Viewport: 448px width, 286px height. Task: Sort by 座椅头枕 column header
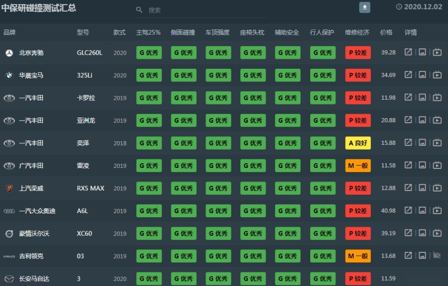[x=252, y=32]
